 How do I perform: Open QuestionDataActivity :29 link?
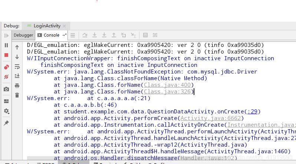coord(252,112)
